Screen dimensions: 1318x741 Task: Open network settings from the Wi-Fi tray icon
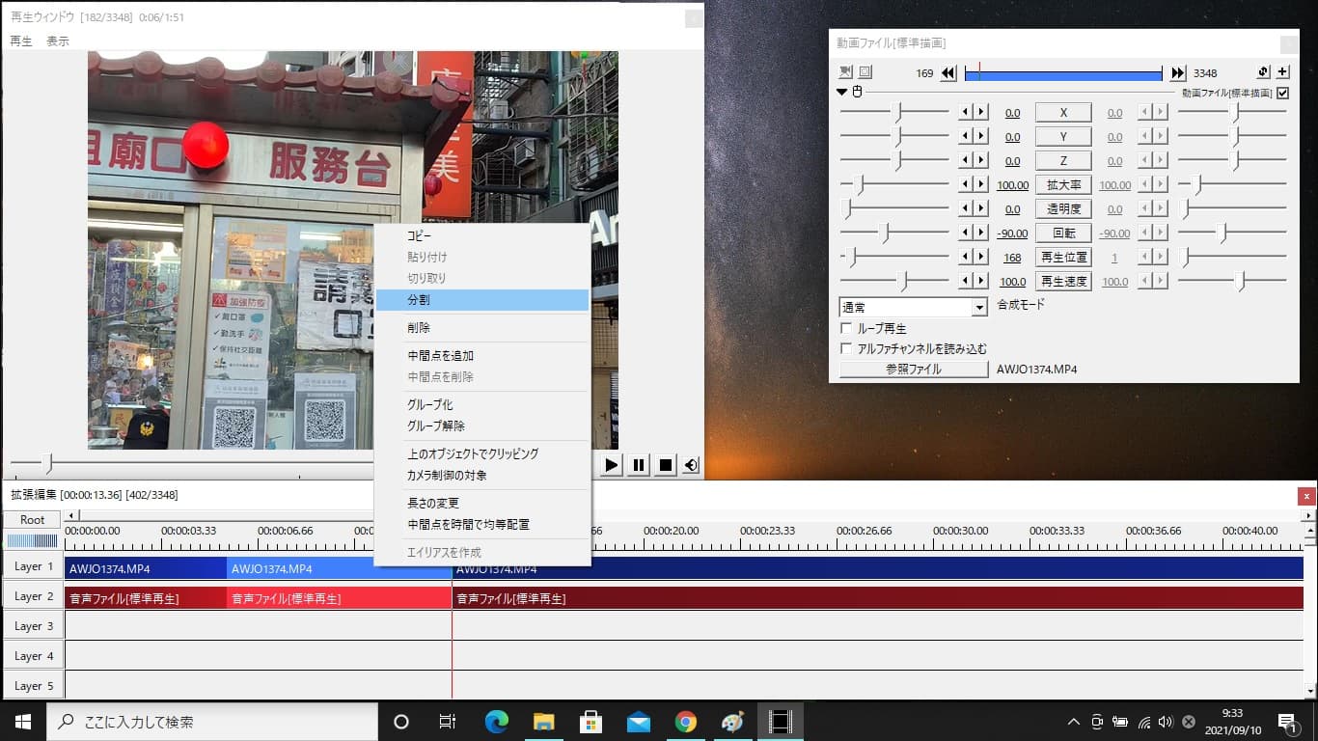1143,722
